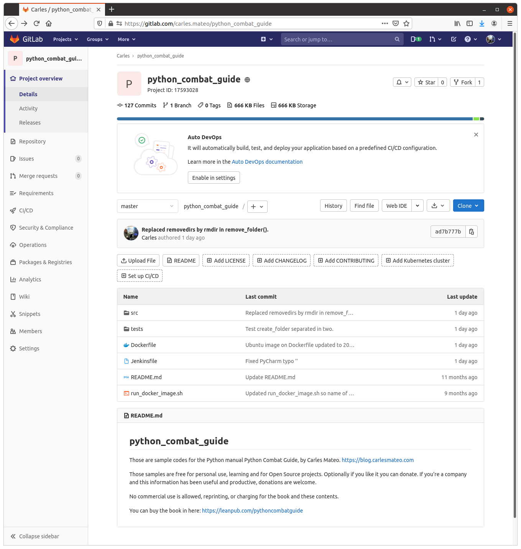Click the repository languages bar
521x549 pixels.
point(301,119)
